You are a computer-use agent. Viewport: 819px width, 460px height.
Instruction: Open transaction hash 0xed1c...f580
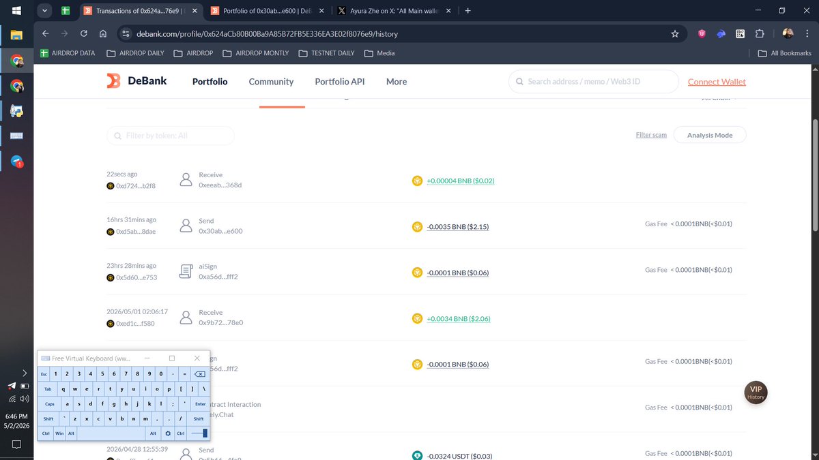(135, 323)
